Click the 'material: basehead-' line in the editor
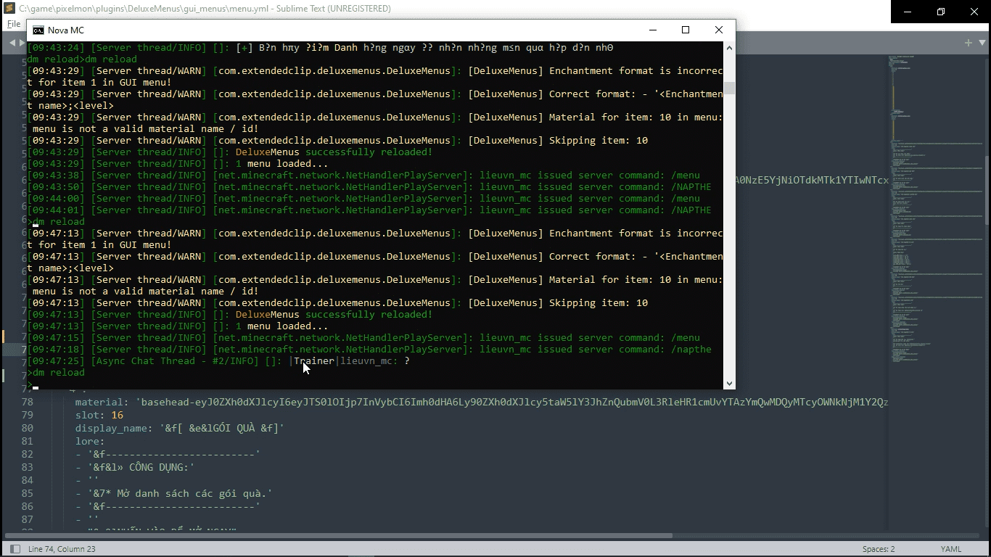This screenshot has width=991, height=557. click(x=482, y=402)
